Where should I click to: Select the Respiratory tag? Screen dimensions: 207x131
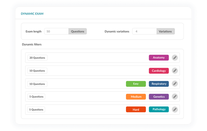[x=159, y=84]
